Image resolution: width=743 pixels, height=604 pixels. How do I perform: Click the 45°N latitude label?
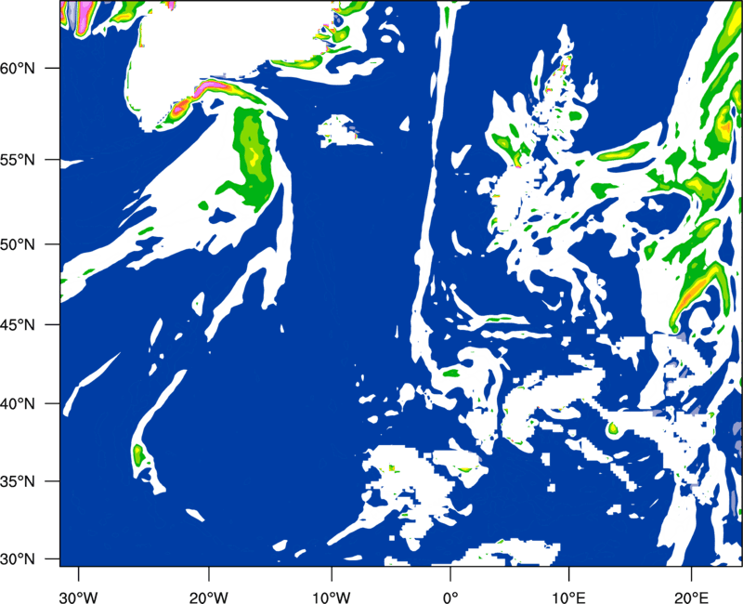(x=18, y=325)
